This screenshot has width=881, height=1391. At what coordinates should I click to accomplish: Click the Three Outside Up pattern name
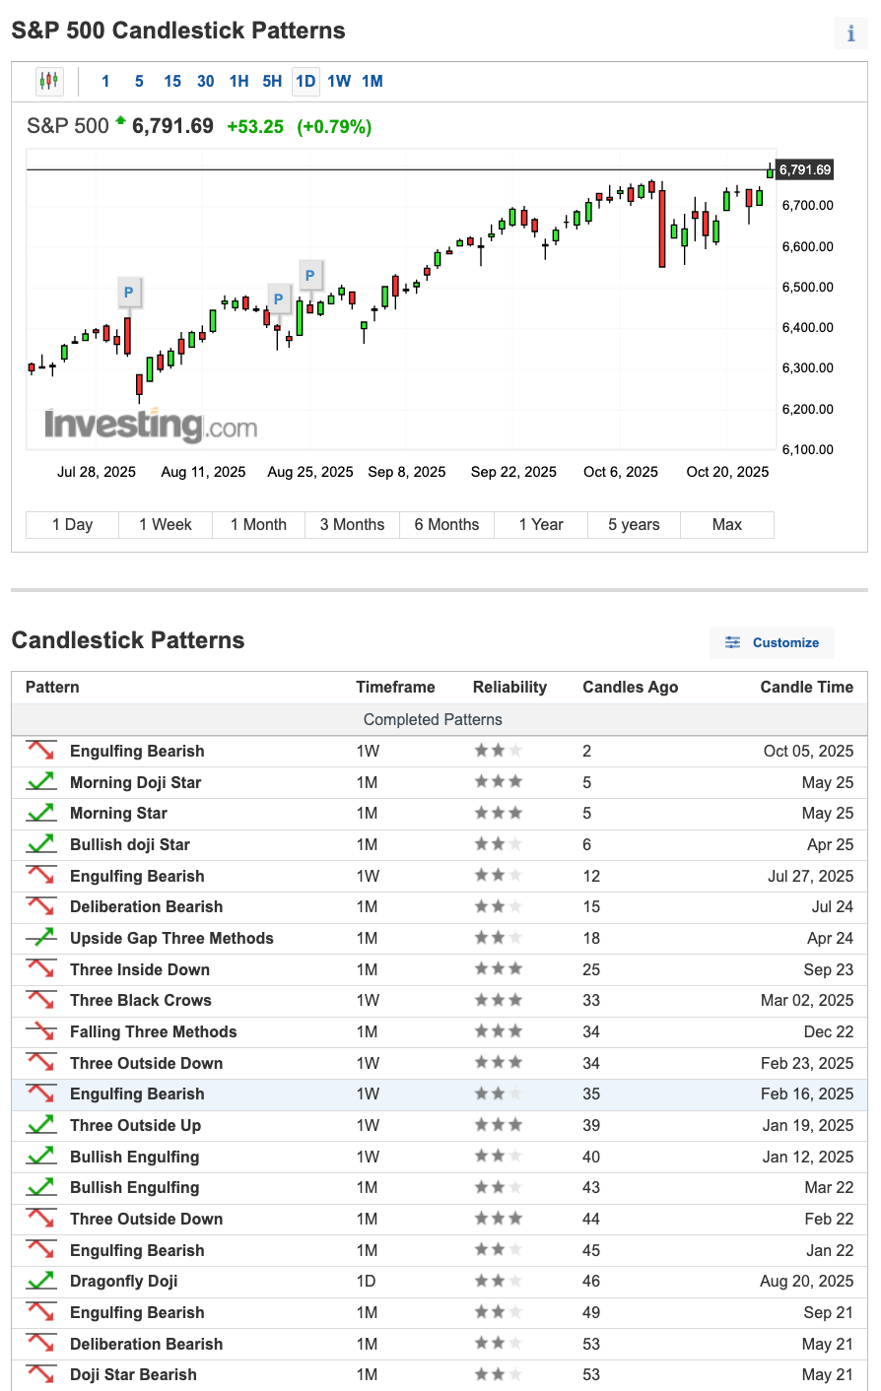(x=135, y=1125)
